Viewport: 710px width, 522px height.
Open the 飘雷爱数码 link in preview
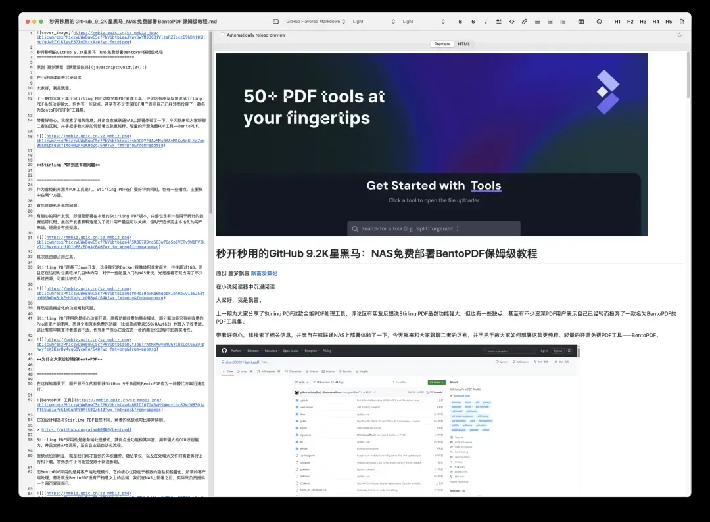click(264, 273)
